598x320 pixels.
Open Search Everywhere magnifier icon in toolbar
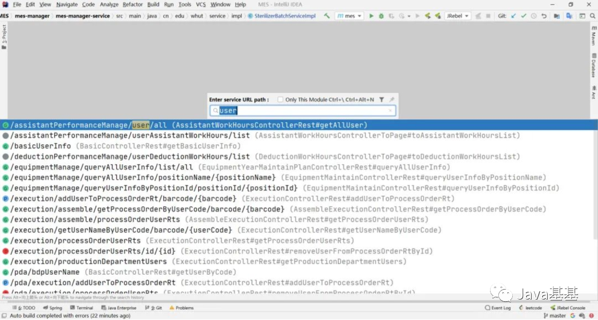pos(592,16)
